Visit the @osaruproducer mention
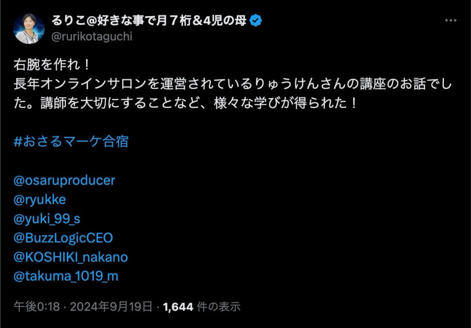471x328 pixels. pyautogui.click(x=65, y=180)
